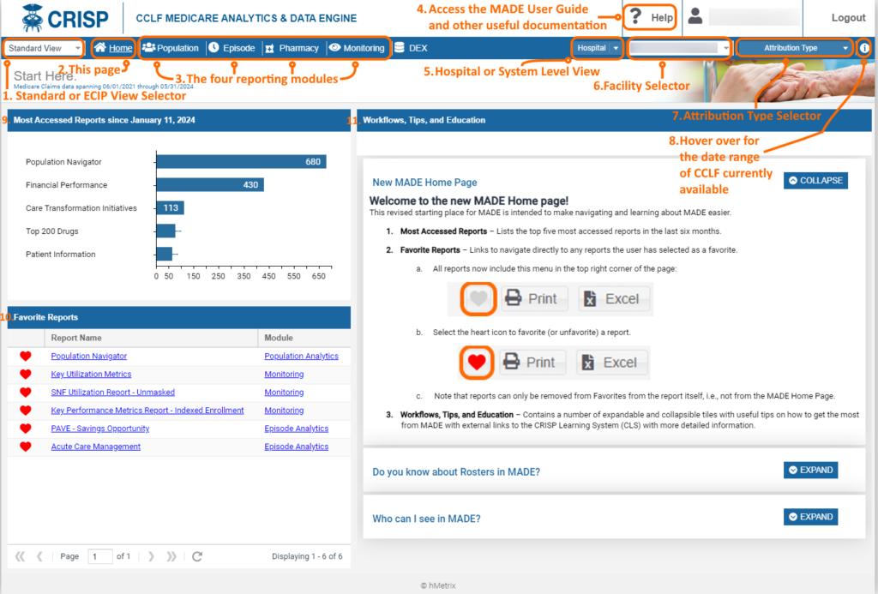Click the Help question mark icon
The width and height of the screenshot is (878, 594).
click(636, 18)
